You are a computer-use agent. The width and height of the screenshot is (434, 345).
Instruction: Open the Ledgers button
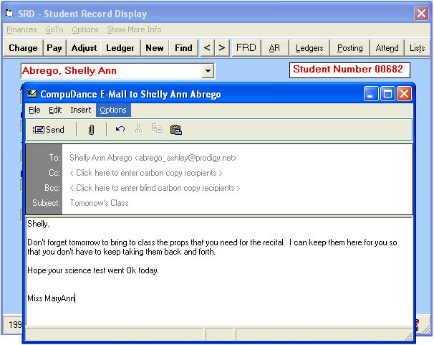point(309,48)
